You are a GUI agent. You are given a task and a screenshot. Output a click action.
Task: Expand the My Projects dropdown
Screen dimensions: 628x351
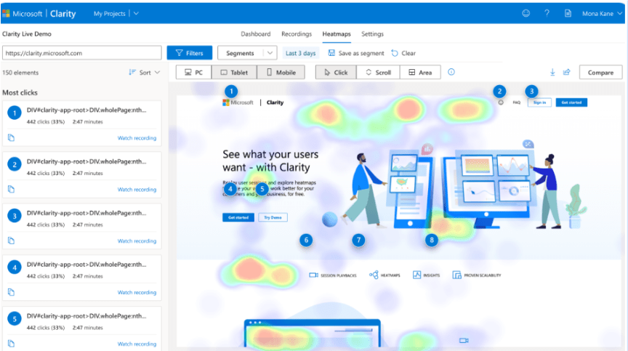tap(136, 14)
